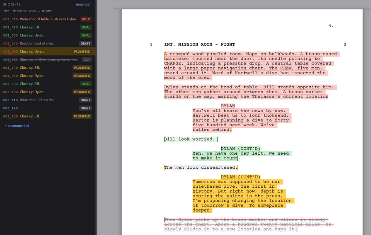Select shot 003_070 Close up Bill
The image size is (371, 235).
47,68
